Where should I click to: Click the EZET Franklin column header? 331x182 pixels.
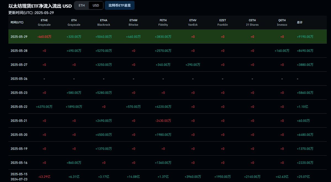(223, 23)
